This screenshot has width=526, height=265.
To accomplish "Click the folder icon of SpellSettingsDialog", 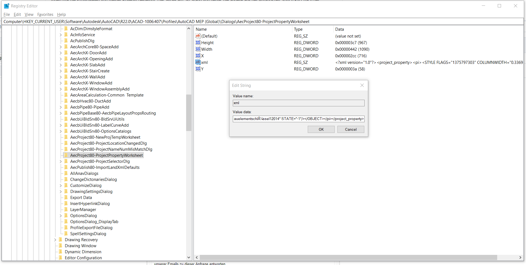I will point(66,233).
